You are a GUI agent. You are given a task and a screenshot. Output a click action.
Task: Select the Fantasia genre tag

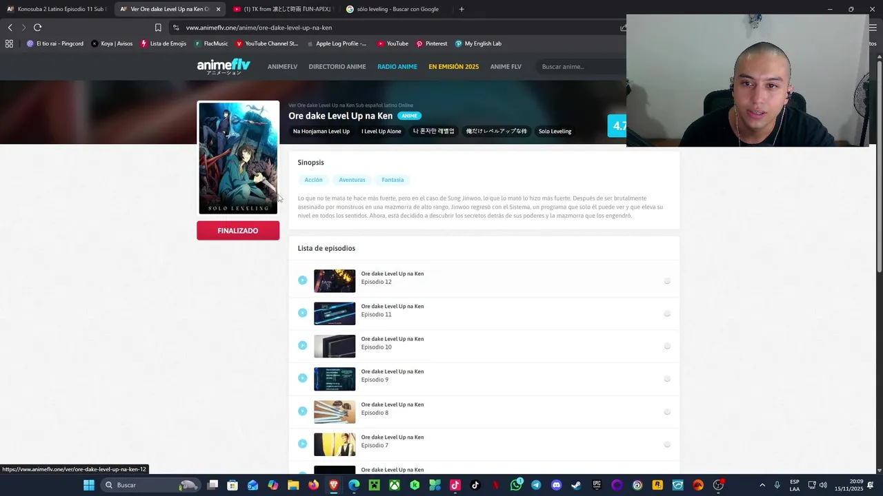[393, 180]
